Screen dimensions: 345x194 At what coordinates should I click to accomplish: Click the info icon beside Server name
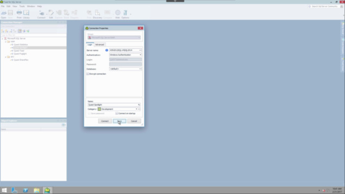click(x=107, y=50)
